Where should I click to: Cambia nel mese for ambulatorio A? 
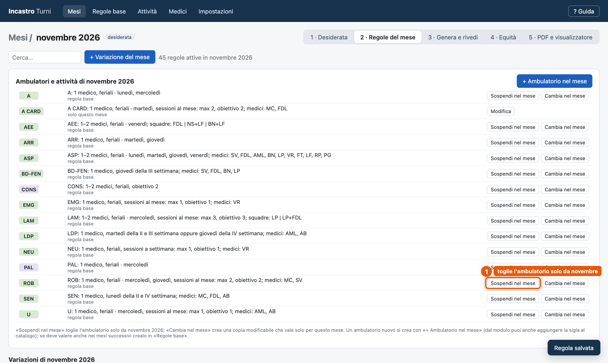click(565, 96)
